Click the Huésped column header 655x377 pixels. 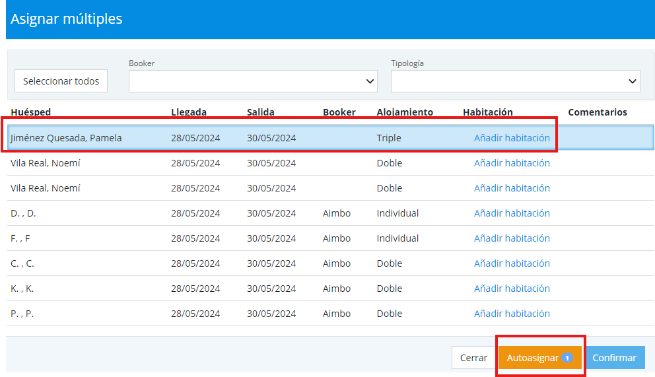coord(30,112)
